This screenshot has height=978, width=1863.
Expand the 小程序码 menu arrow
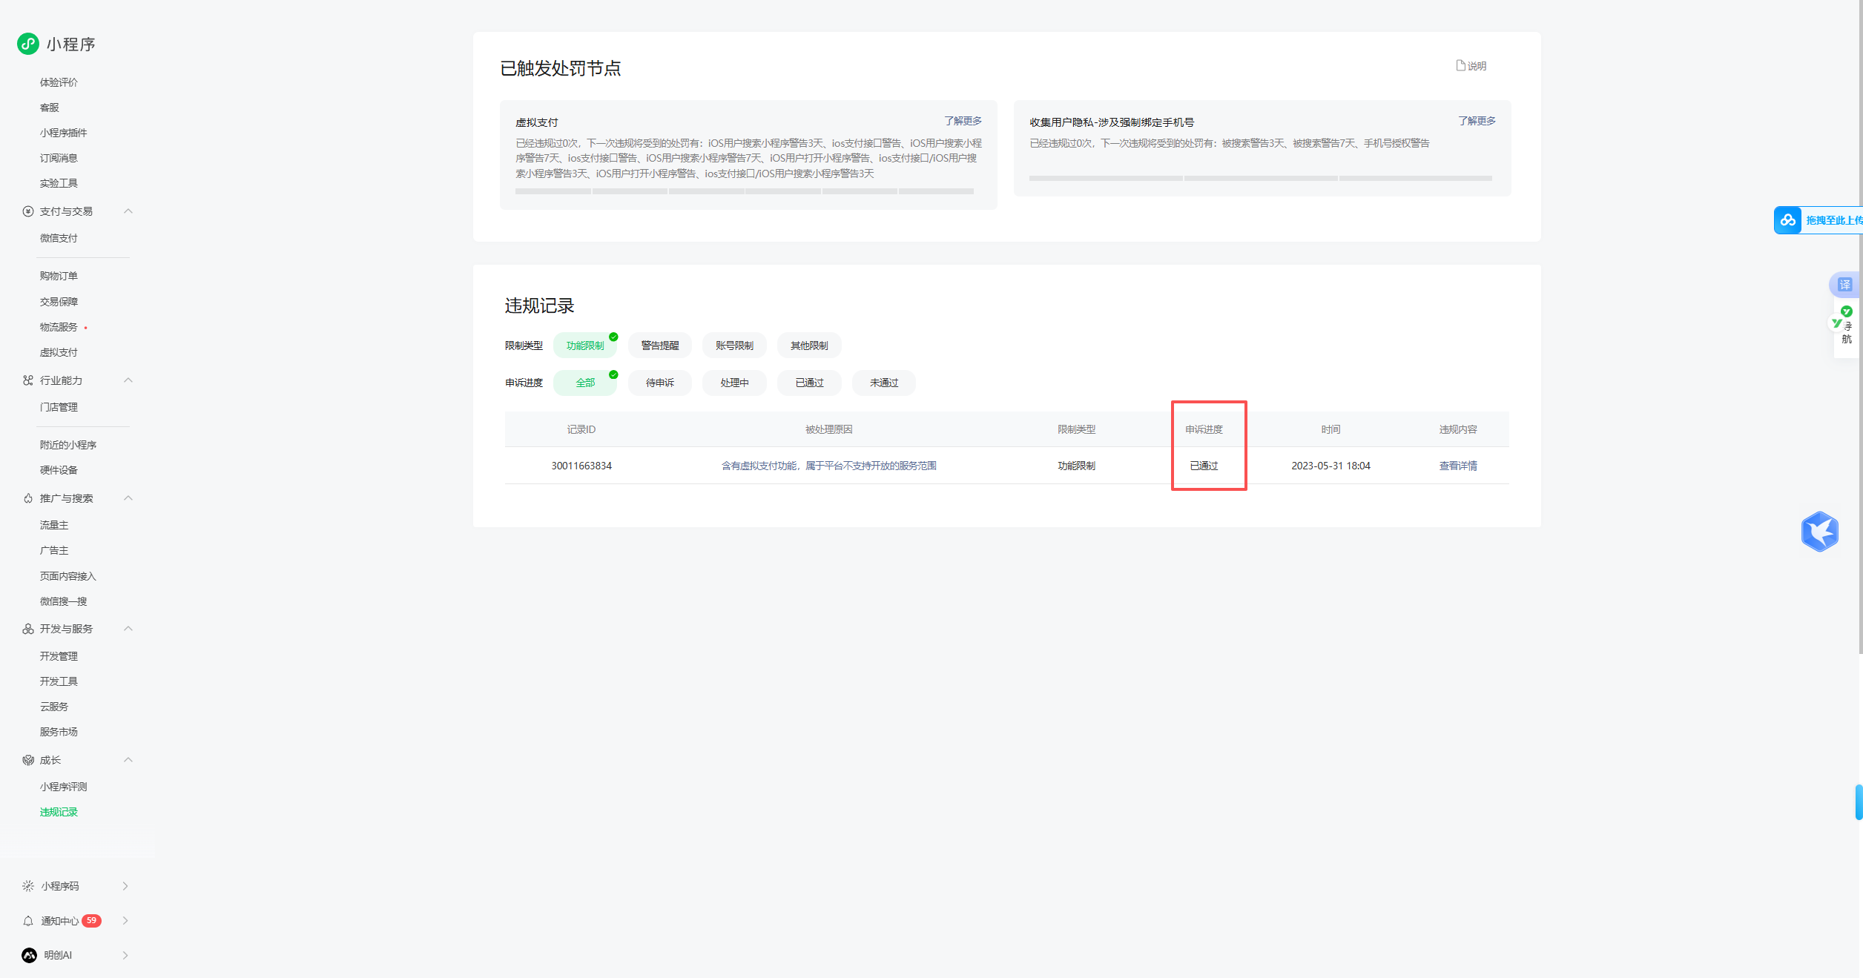[x=125, y=886]
